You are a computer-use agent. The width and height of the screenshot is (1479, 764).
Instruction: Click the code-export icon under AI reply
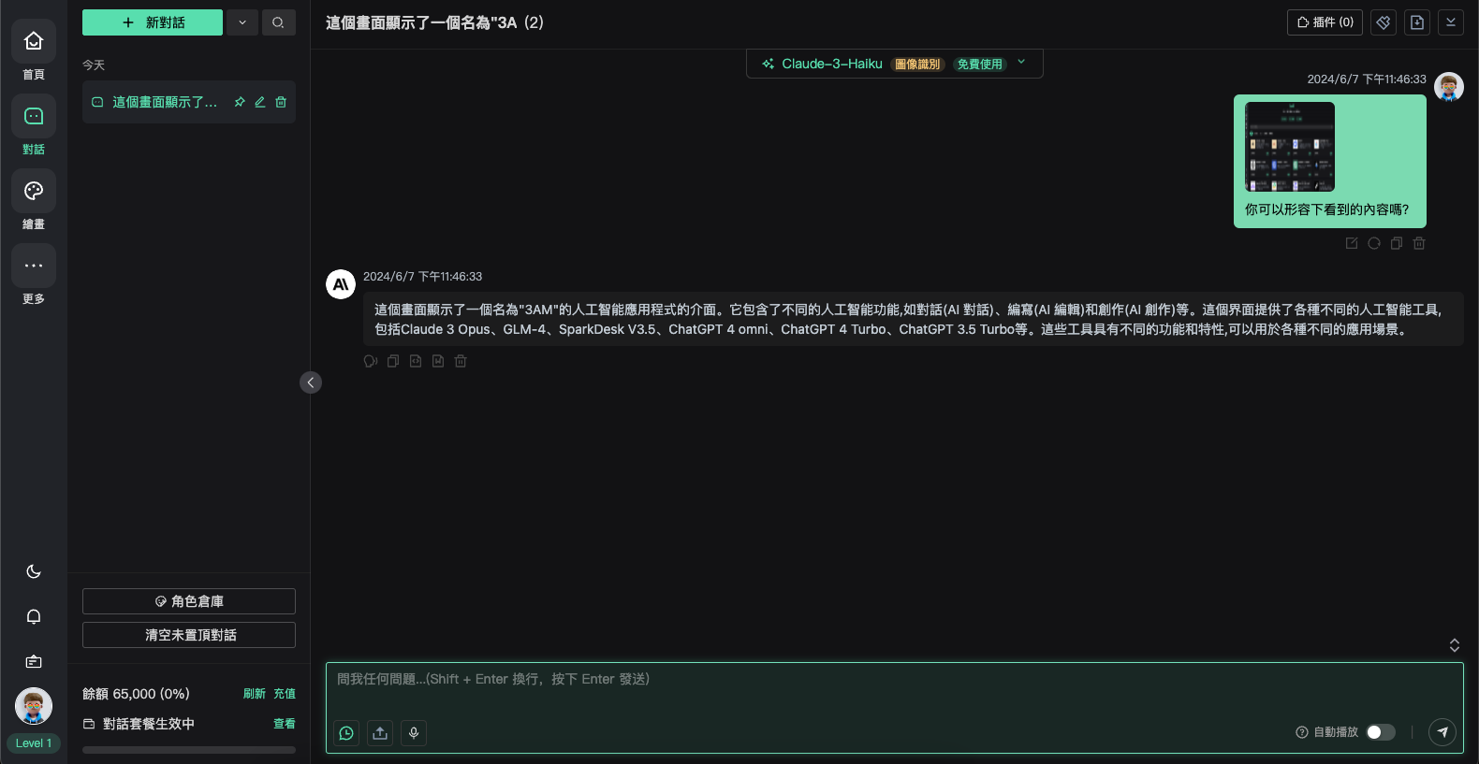(416, 361)
